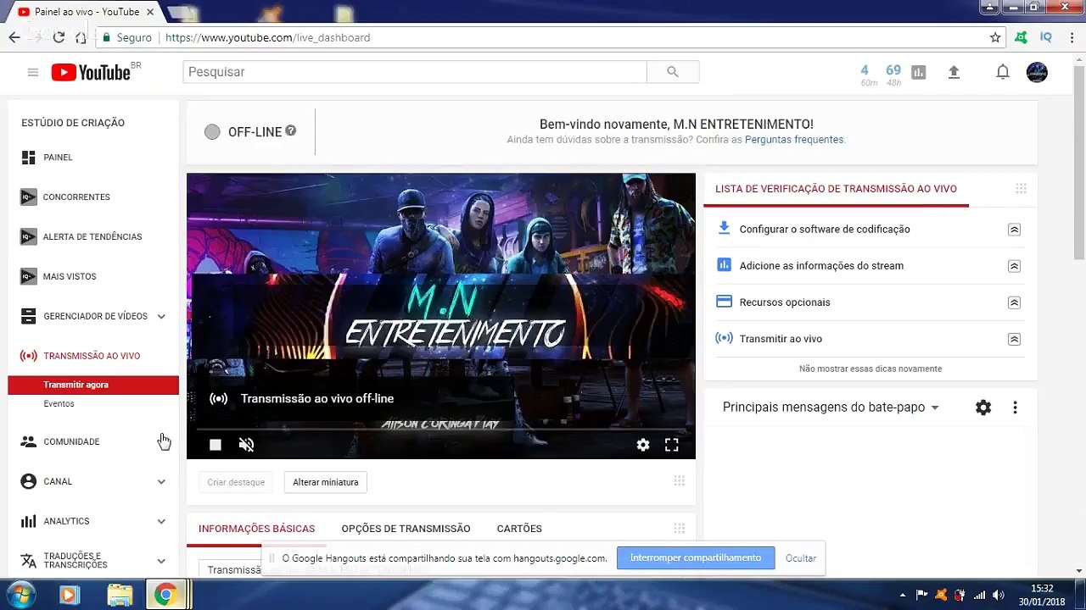Viewport: 1086px width, 610px height.
Task: Open Comunidade in the sidebar
Action: [71, 441]
